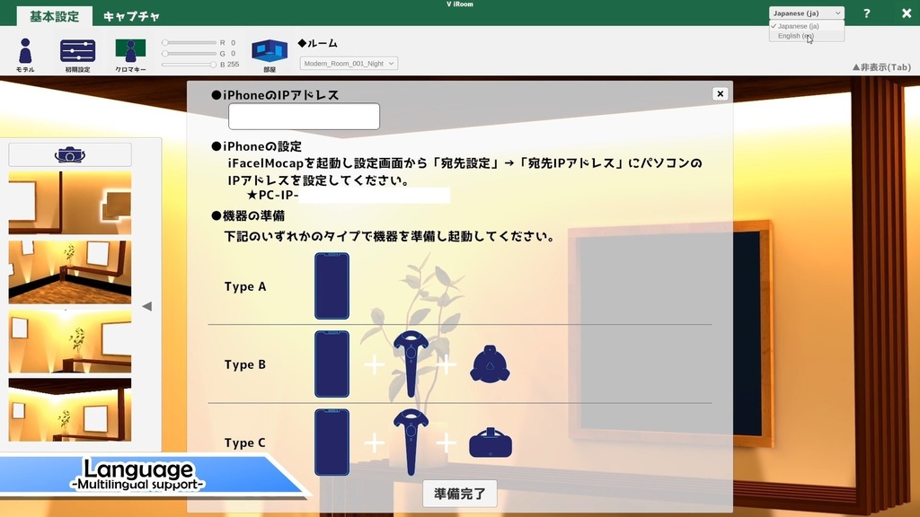
Task: Click the B 255 color slider
Action: click(x=191, y=65)
